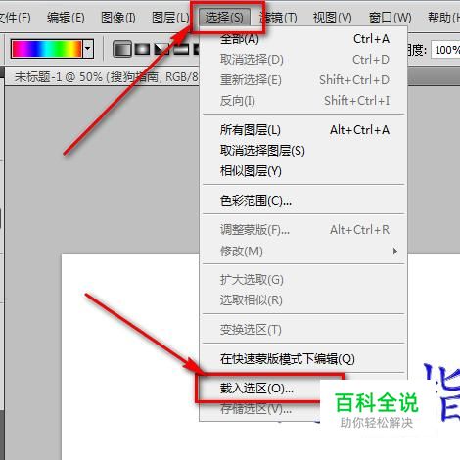
Task: Open 色彩范围(C)... dialog
Action: pos(303,201)
